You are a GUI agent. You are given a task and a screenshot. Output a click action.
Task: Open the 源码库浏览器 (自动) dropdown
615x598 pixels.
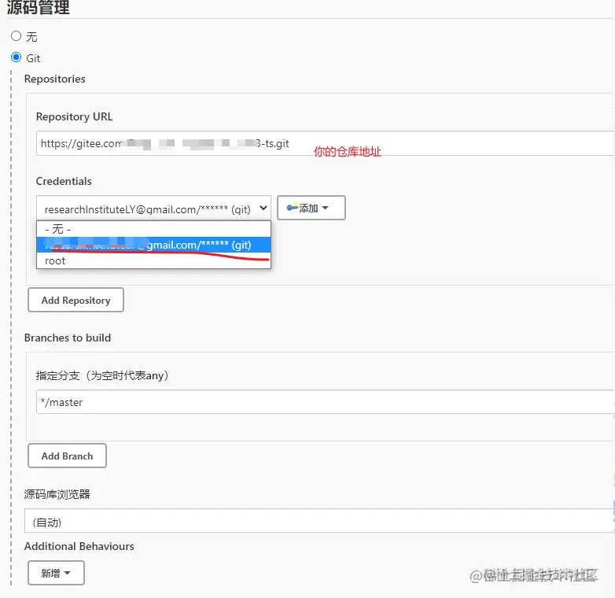click(x=319, y=522)
